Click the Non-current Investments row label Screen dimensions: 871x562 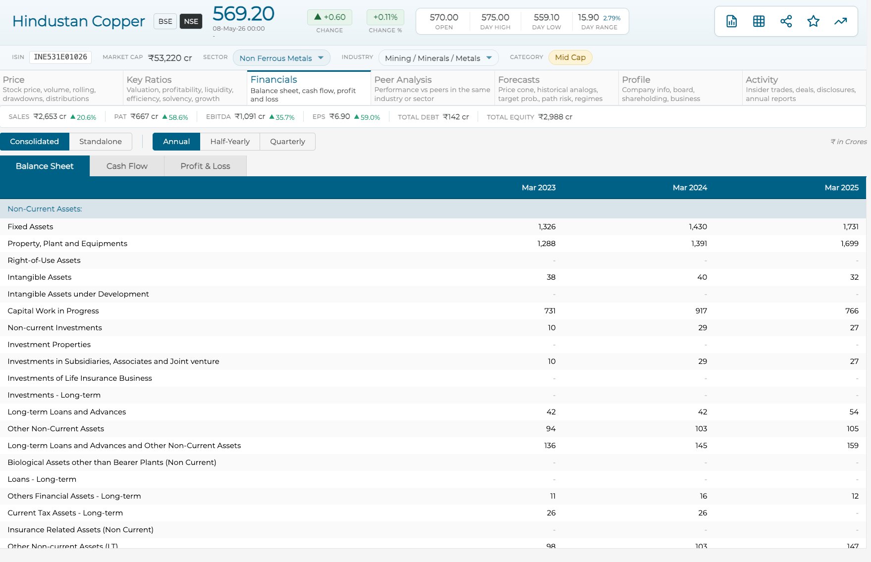(x=54, y=328)
